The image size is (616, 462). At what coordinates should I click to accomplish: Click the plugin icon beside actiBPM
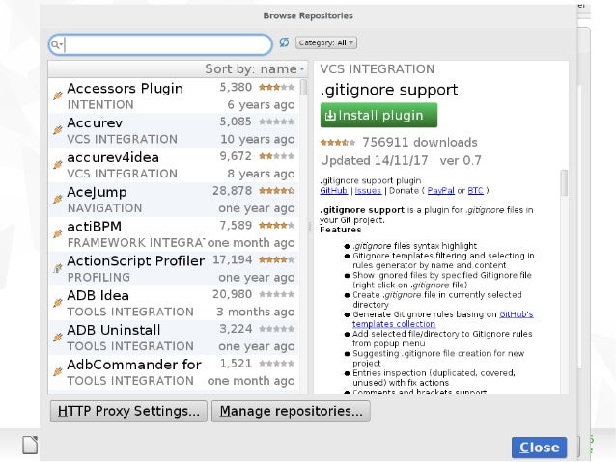point(58,233)
